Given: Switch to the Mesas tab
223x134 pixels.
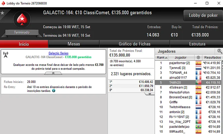Looking at the screenshot, I should click(x=74, y=44).
